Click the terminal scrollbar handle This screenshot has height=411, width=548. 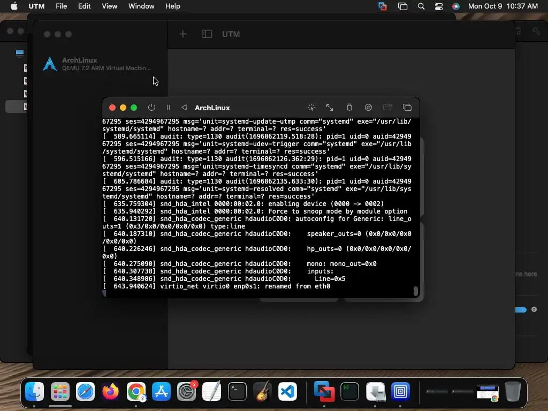[415, 291]
